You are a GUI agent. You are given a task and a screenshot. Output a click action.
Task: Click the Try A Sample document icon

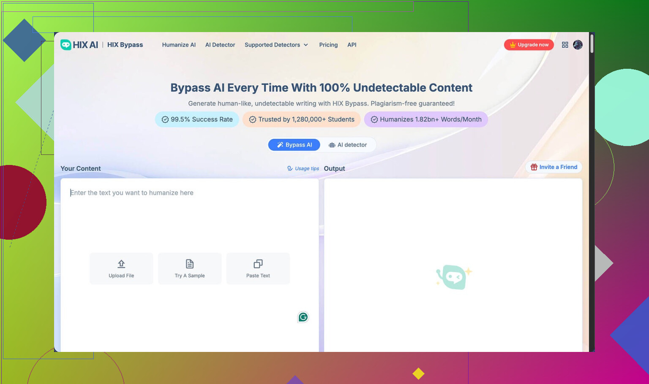pyautogui.click(x=190, y=264)
